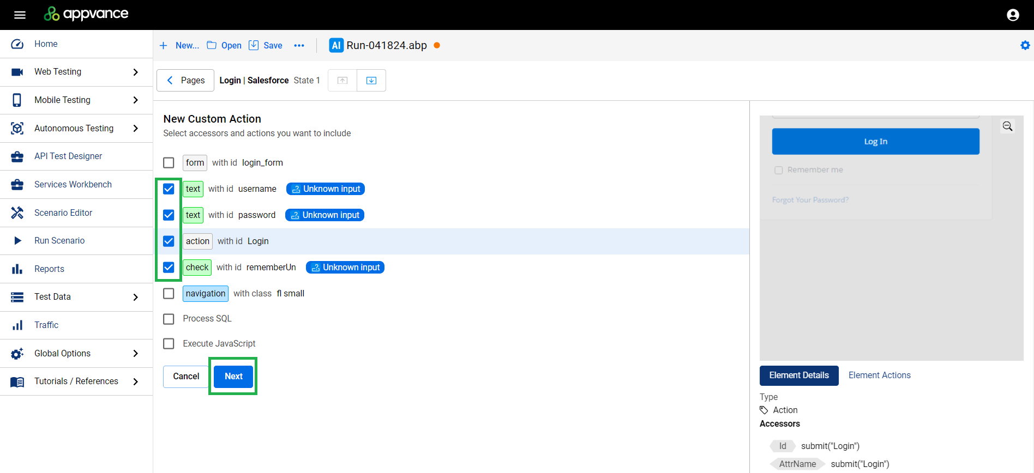This screenshot has height=473, width=1034.
Task: Check the navigation fl small checkbox
Action: [169, 294]
